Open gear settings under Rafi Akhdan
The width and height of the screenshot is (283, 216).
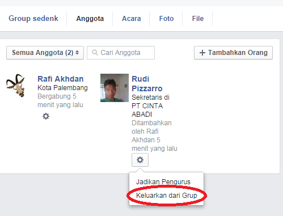pyautogui.click(x=46, y=116)
